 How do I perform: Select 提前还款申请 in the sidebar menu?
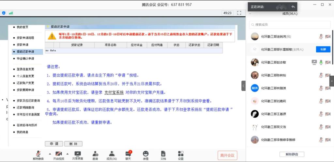pos(25,52)
